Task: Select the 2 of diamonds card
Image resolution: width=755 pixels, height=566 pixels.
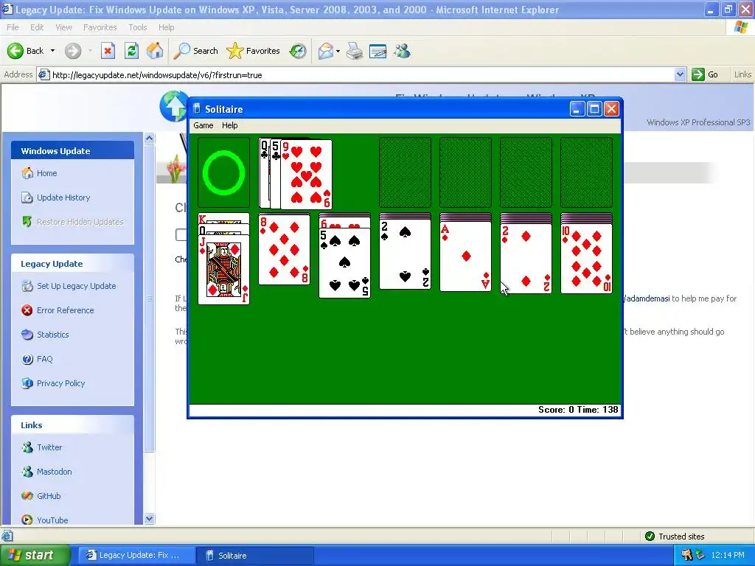Action: pyautogui.click(x=526, y=258)
